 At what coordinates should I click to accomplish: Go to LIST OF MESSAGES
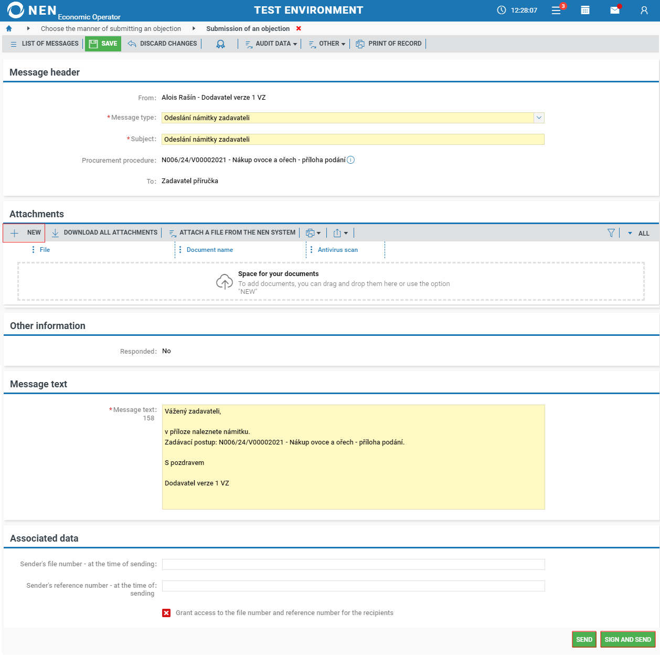click(x=45, y=44)
